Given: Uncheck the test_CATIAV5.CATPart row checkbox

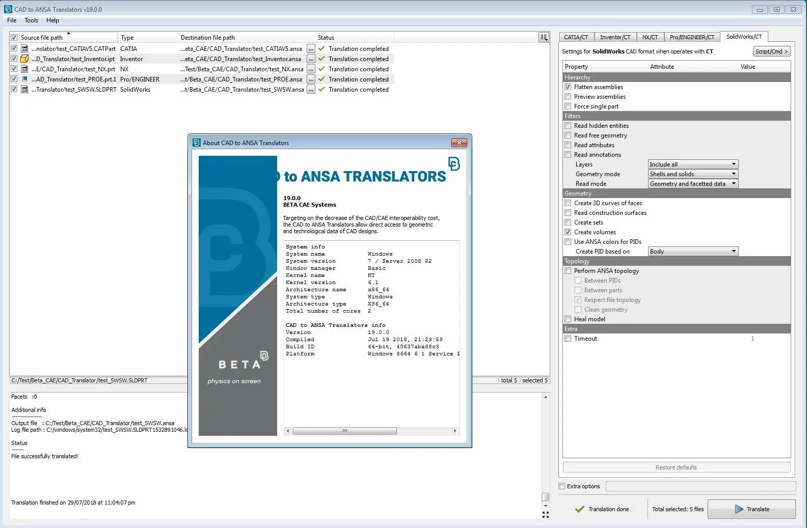Looking at the screenshot, I should (x=14, y=49).
